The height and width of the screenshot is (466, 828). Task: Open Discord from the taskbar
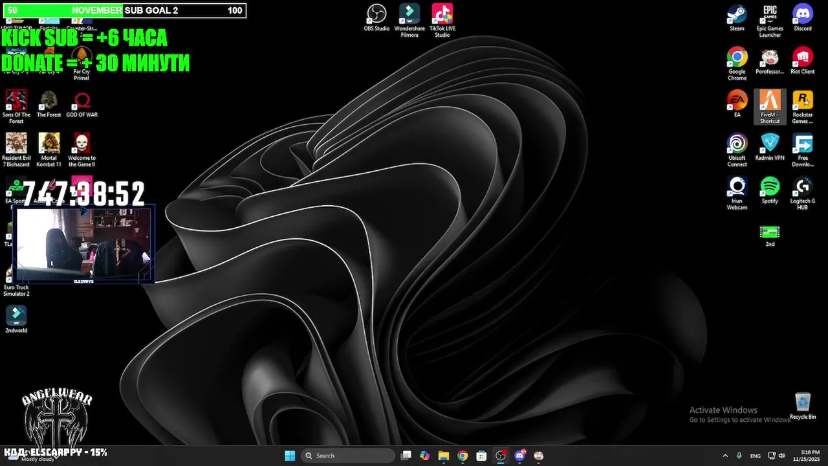(x=519, y=456)
